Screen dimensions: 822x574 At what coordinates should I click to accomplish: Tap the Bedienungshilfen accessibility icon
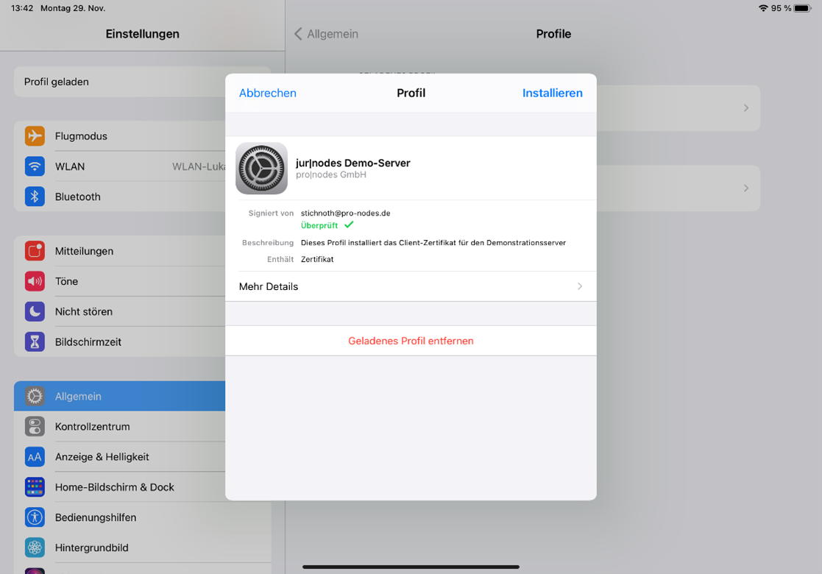(x=35, y=517)
